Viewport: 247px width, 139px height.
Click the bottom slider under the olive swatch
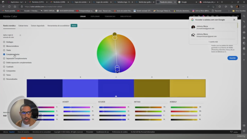coord(148,120)
